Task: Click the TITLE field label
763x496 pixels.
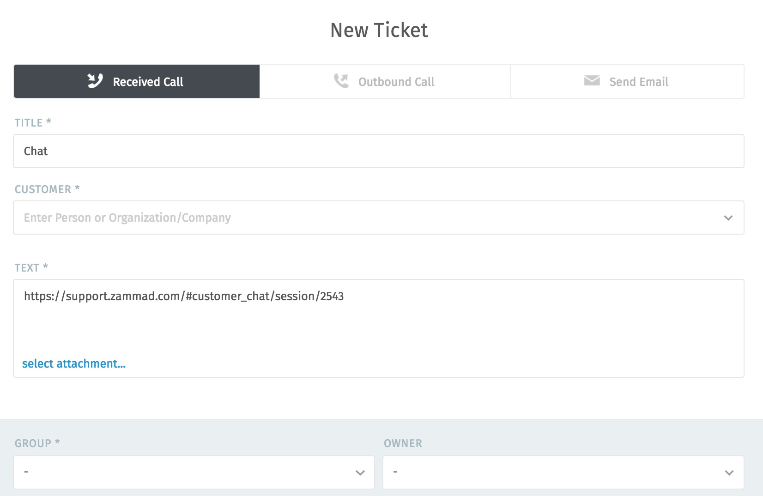Action: (32, 122)
